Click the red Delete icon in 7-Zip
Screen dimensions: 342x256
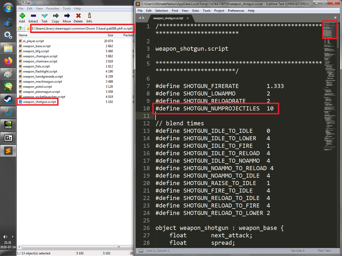78,18
